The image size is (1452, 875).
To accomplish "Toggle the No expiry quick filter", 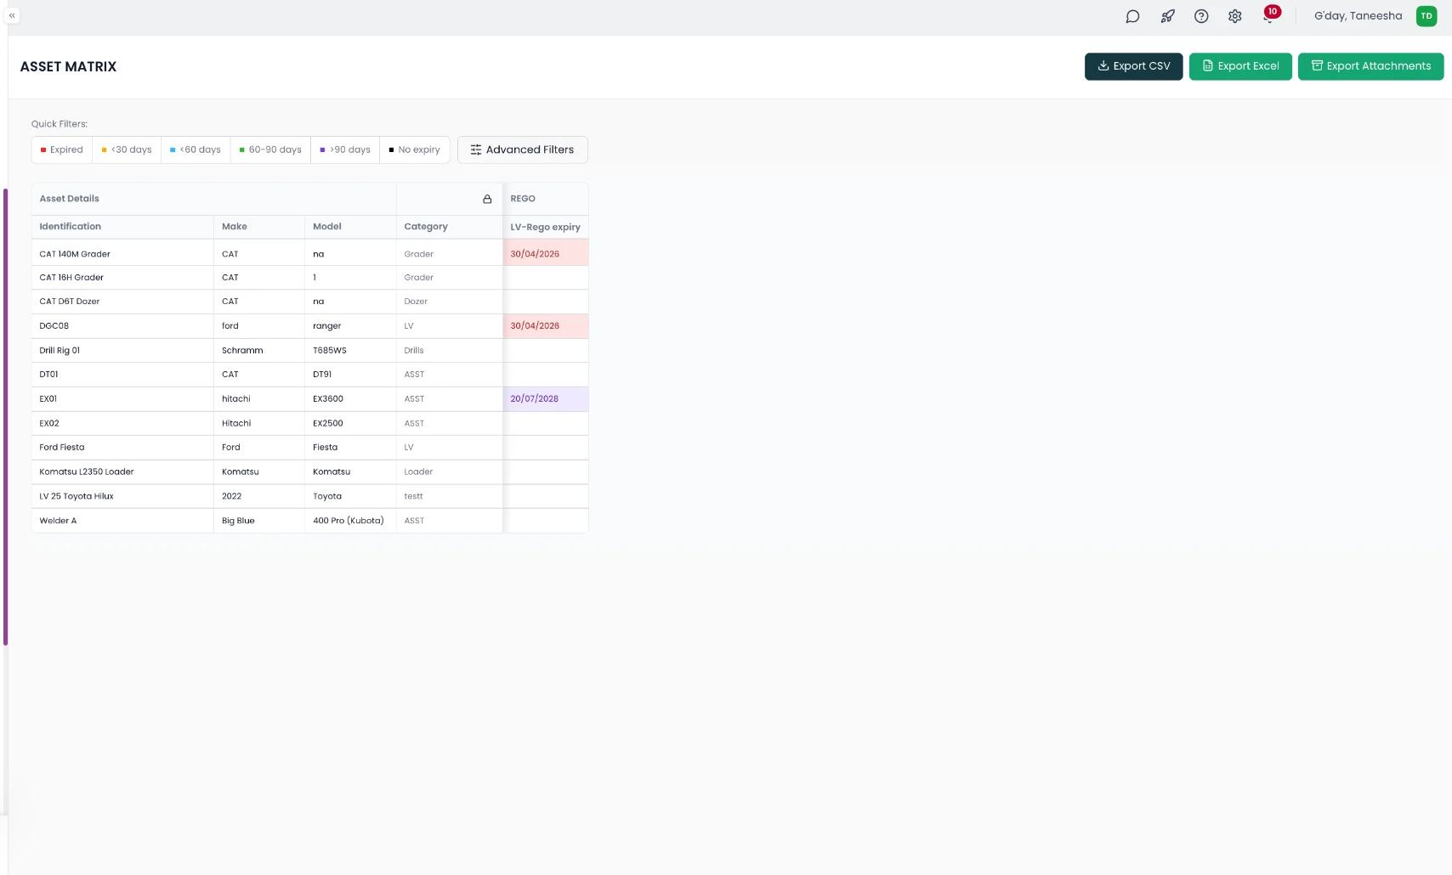I will [x=415, y=150].
